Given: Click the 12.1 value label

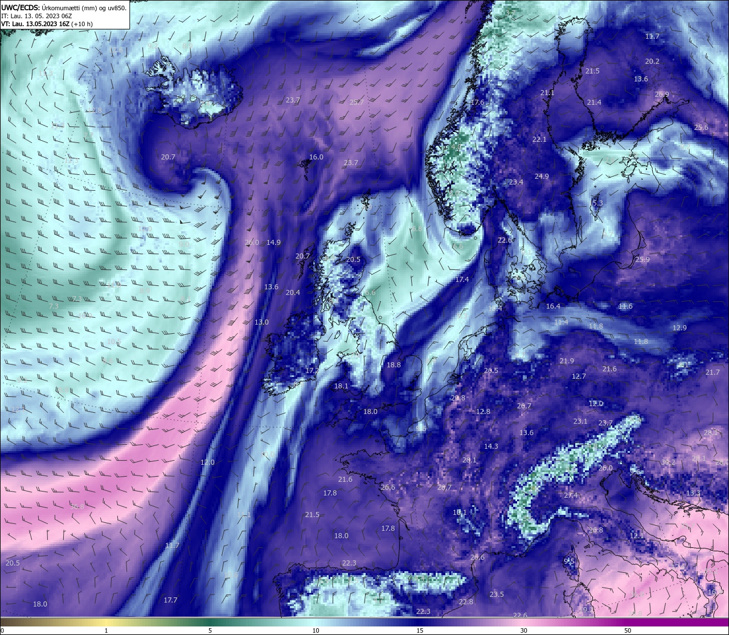Looking at the screenshot, I should (x=637, y=536).
